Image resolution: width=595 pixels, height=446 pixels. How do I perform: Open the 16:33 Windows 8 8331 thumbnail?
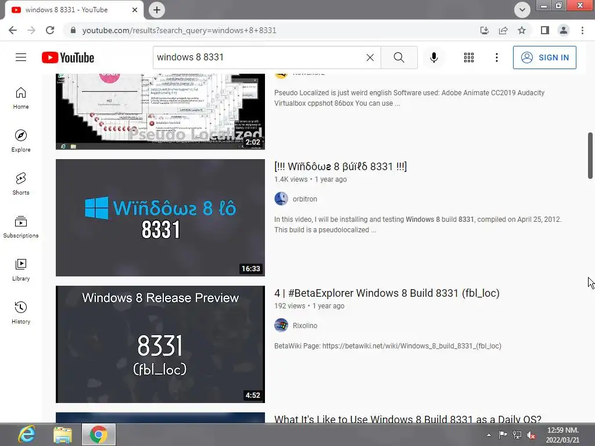coord(160,218)
